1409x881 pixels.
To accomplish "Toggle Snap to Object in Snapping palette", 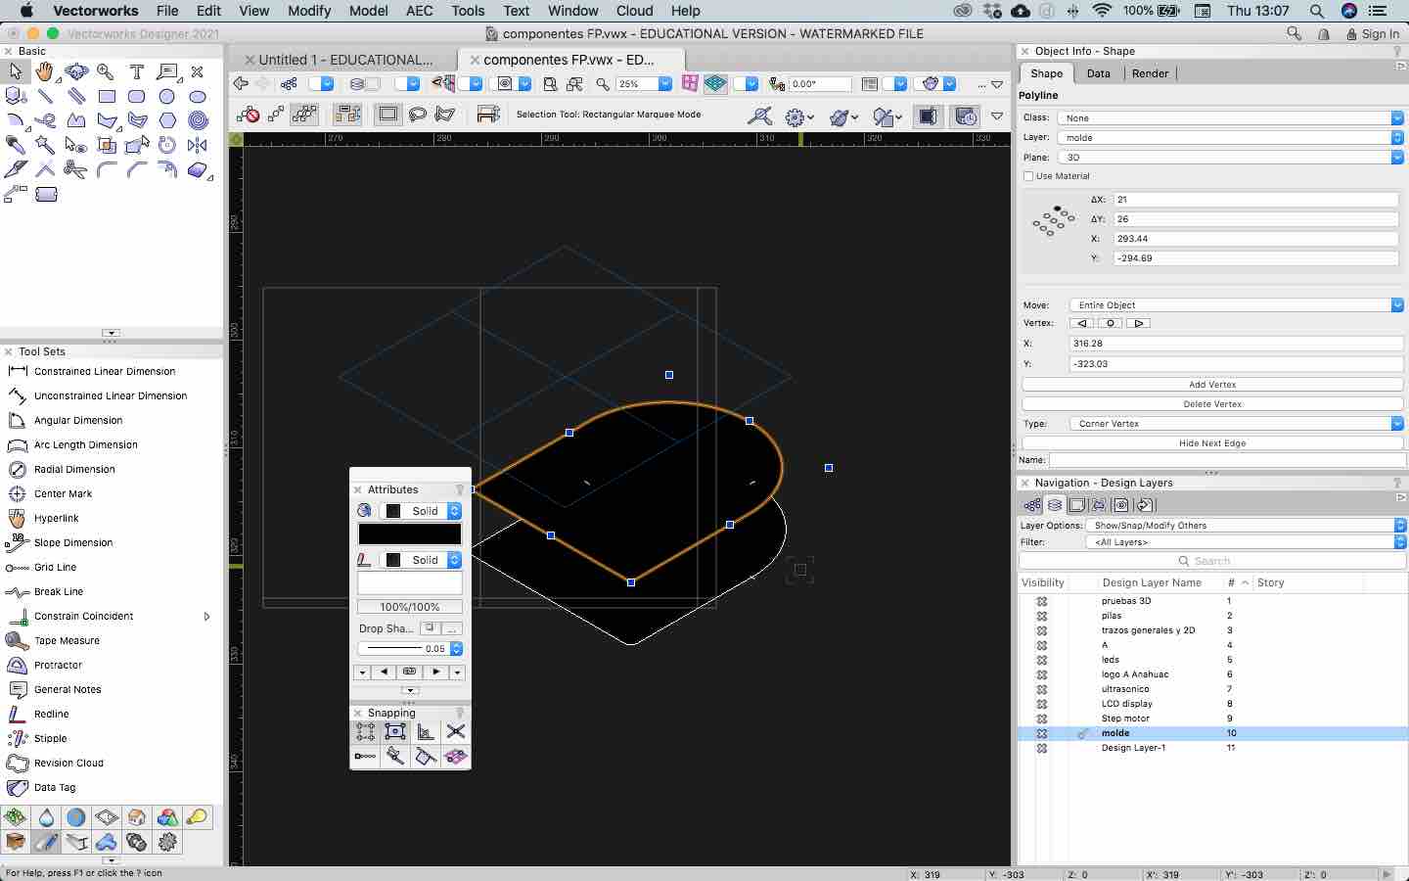I will pyautogui.click(x=395, y=732).
